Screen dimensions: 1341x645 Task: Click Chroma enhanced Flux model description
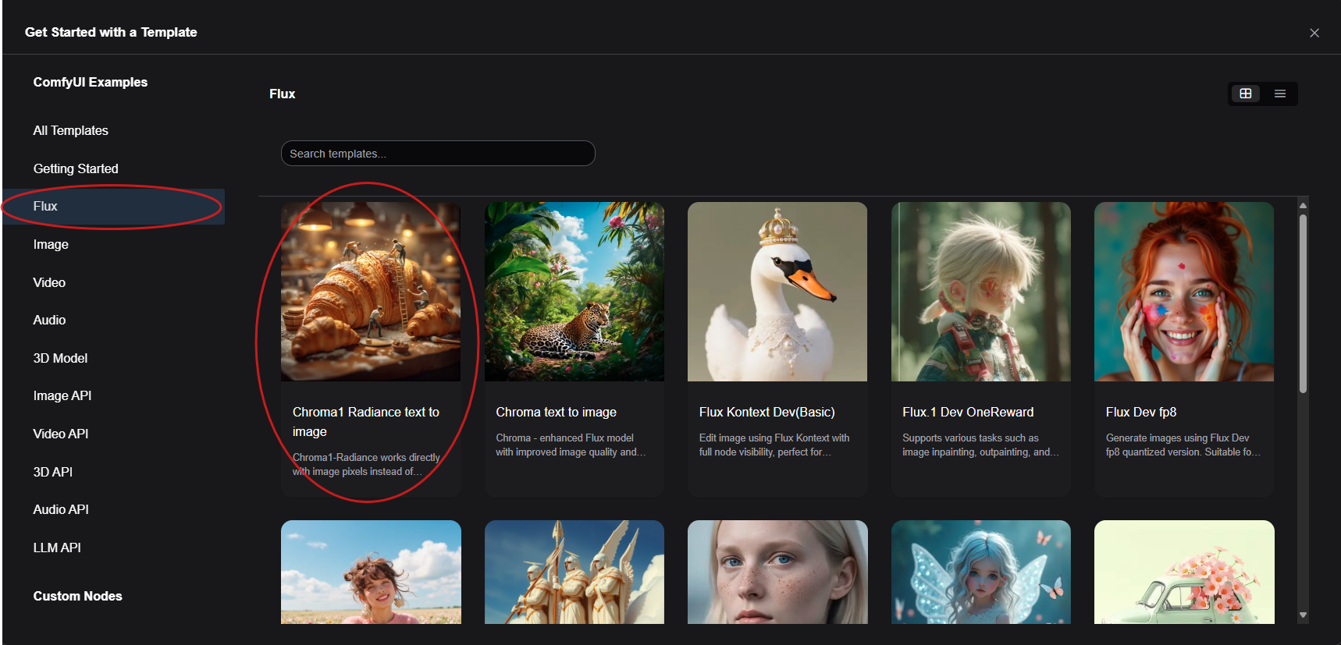(x=571, y=445)
